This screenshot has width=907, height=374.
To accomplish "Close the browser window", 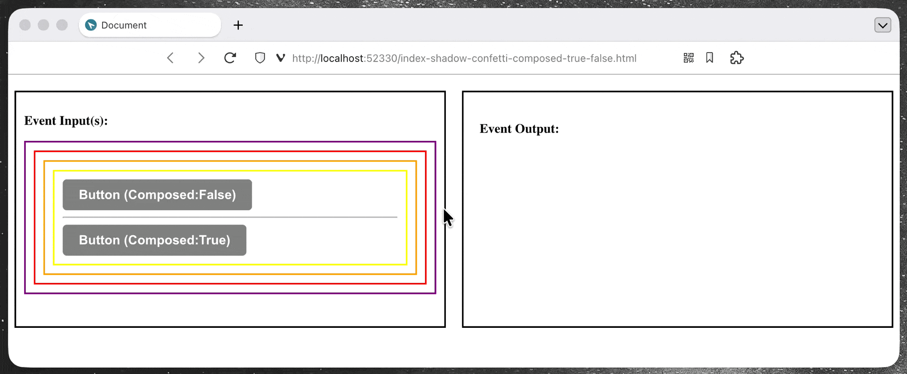I will tap(25, 25).
